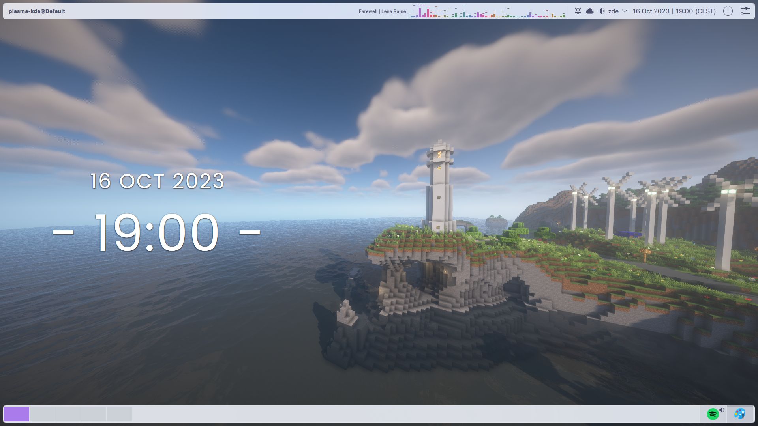758x426 pixels.
Task: Open the power button icon in the top panel
Action: click(x=728, y=11)
